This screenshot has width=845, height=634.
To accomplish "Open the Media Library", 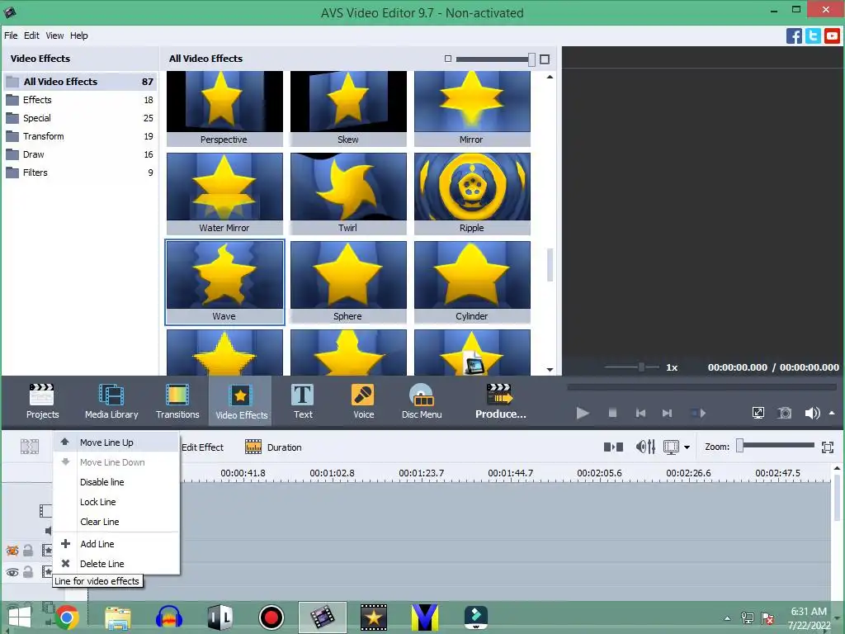I will pos(111,401).
